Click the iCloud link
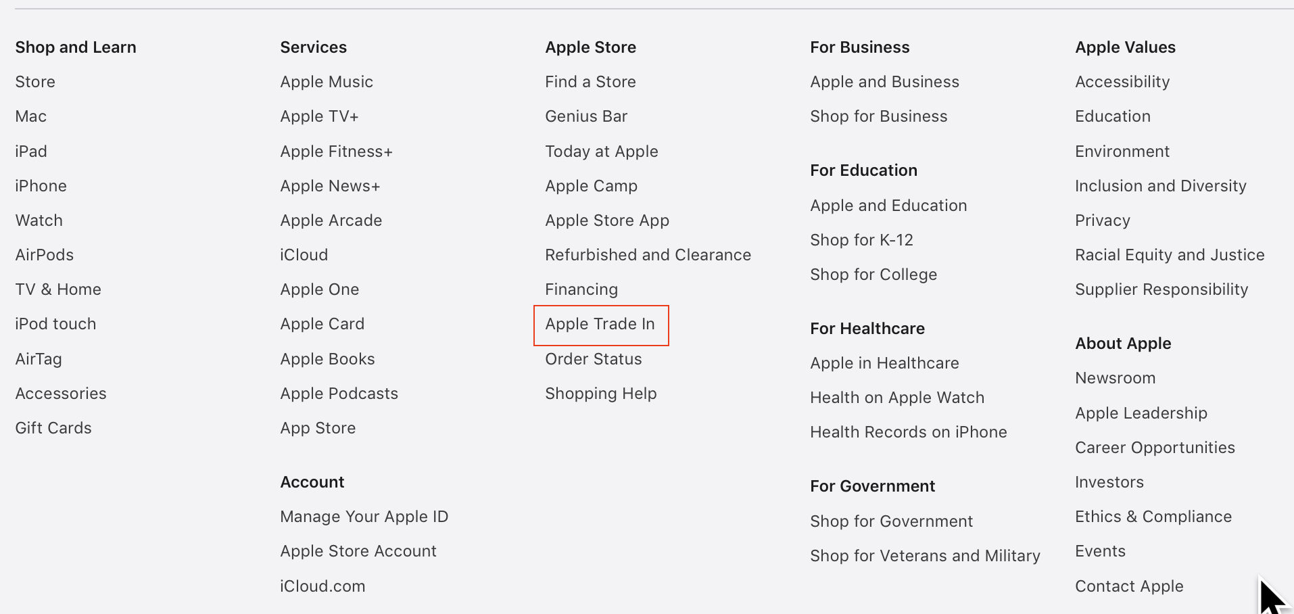Viewport: 1294px width, 614px height. [x=304, y=255]
